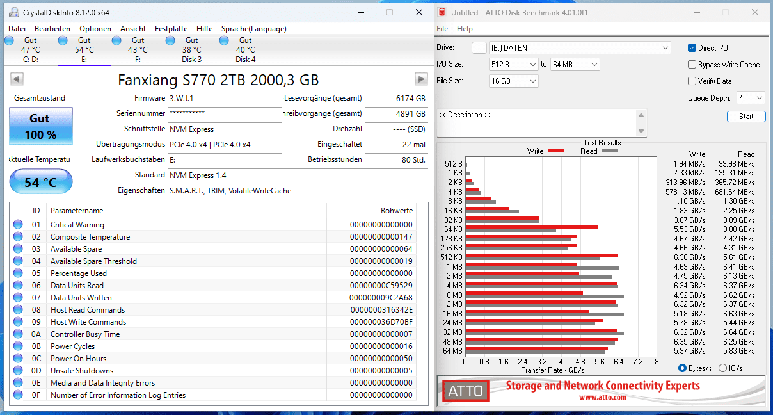
Task: Click the drive browse button labeled ...
Action: click(x=479, y=47)
